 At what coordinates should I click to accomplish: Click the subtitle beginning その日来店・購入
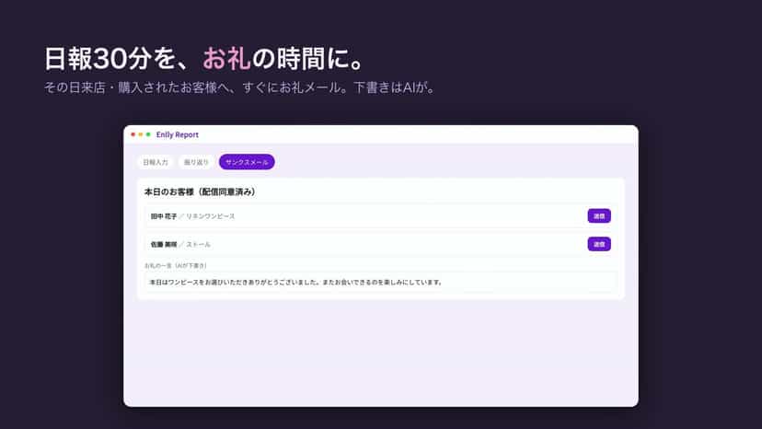click(240, 87)
